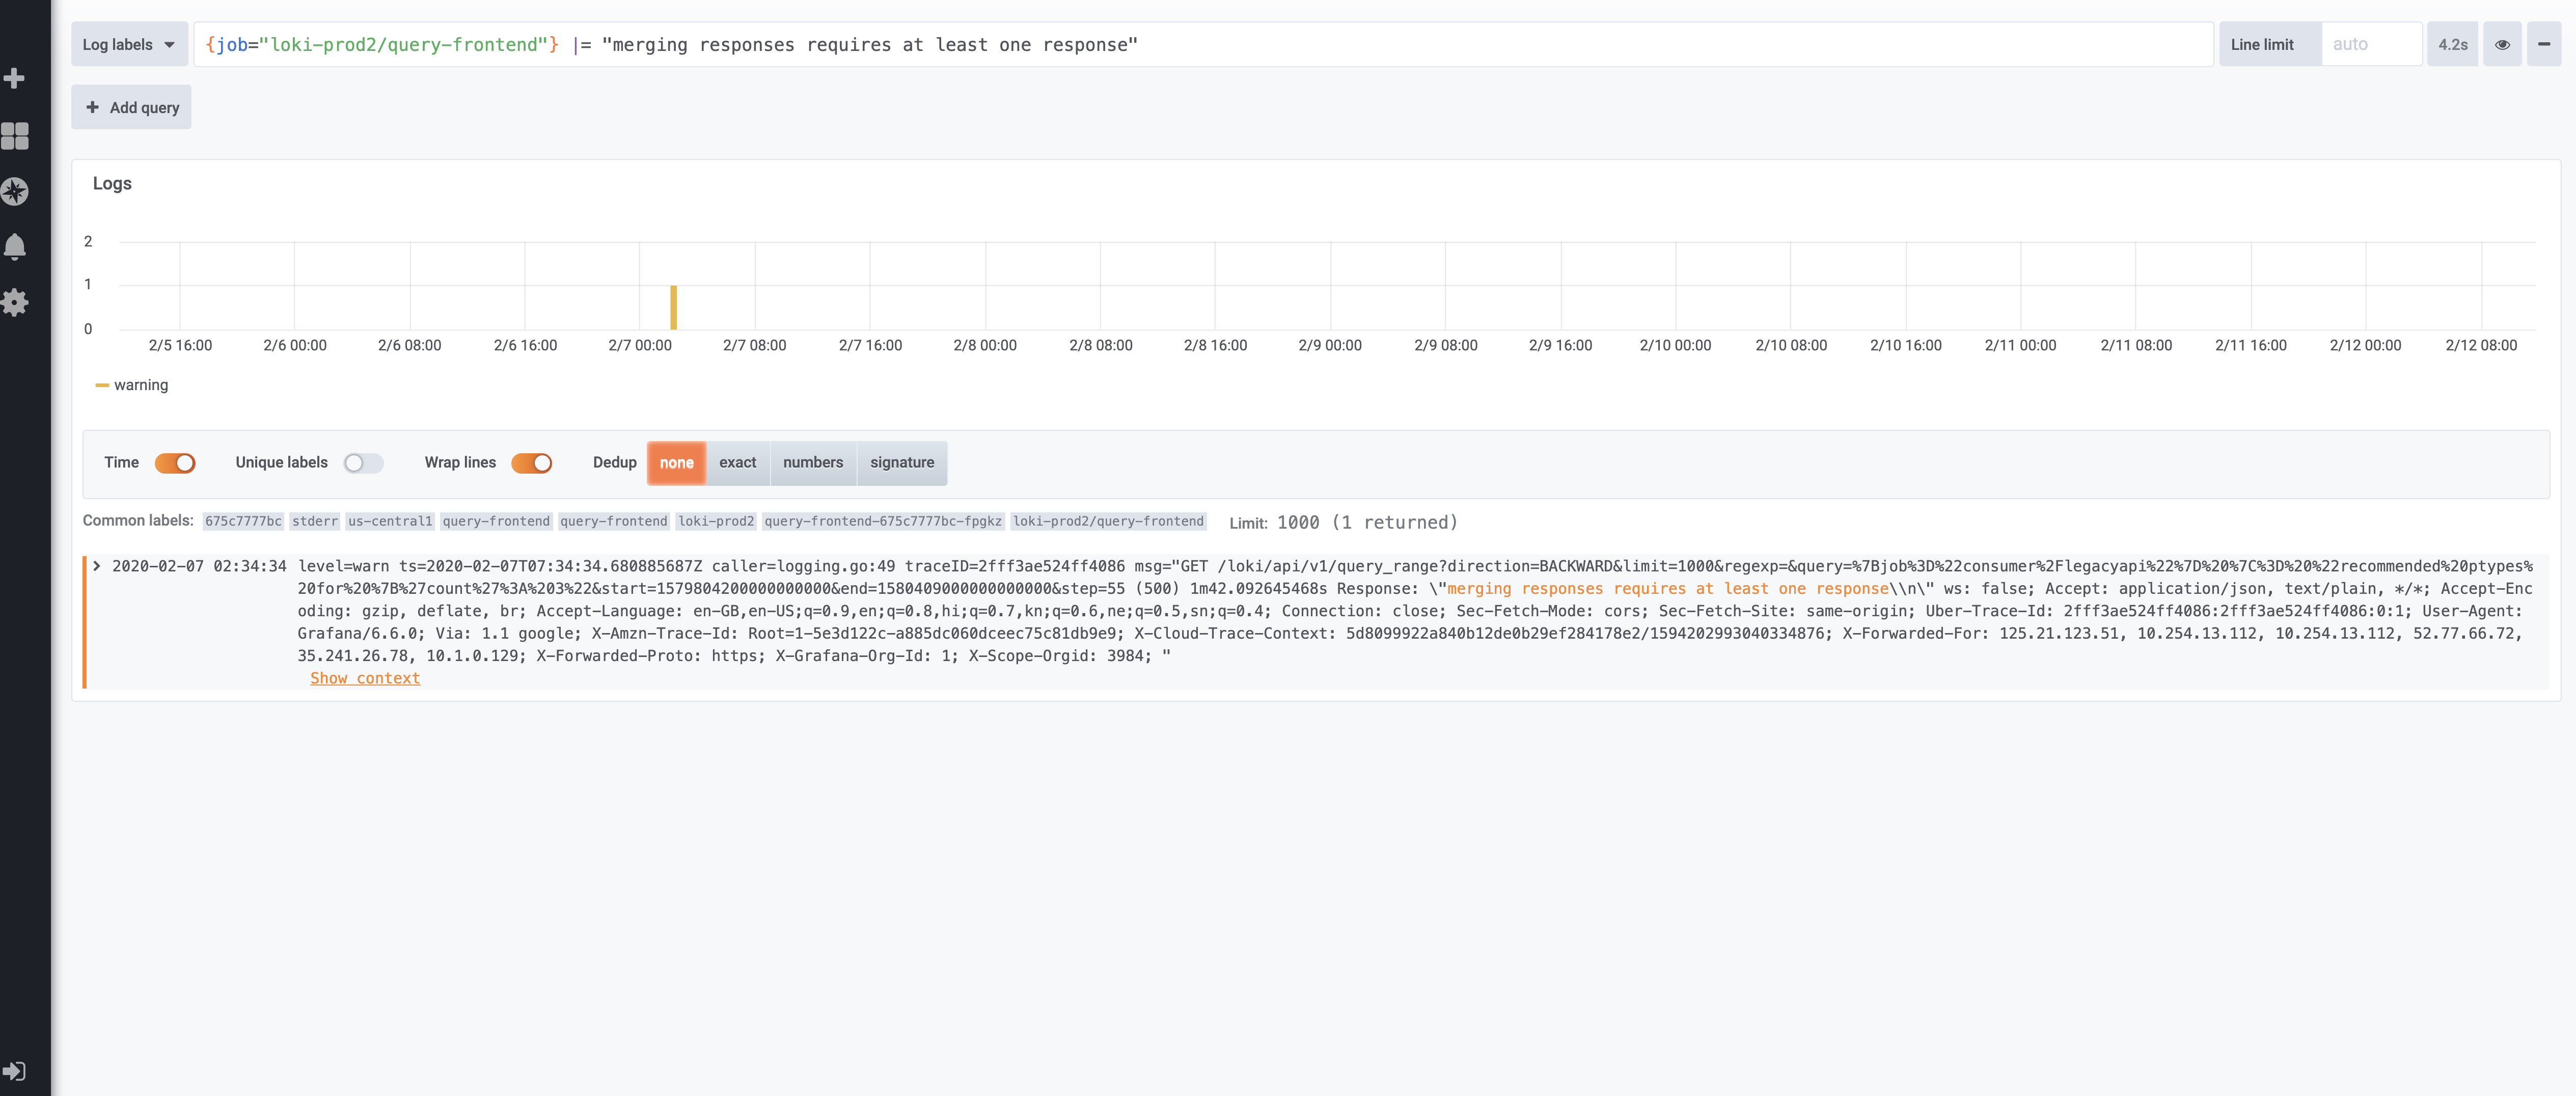Image resolution: width=2576 pixels, height=1096 pixels.
Task: Toggle the Time display switch
Action: click(x=176, y=463)
